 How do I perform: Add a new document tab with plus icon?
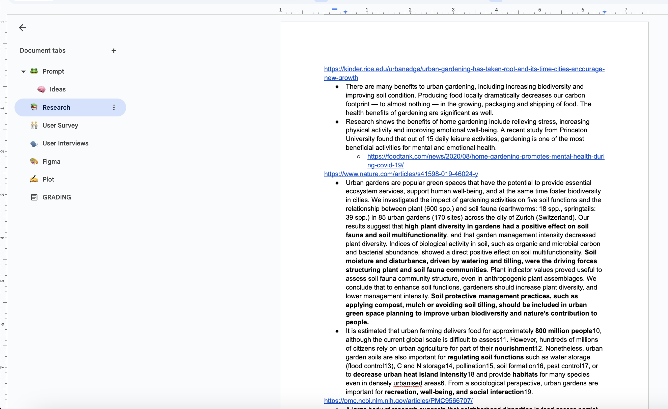click(x=114, y=51)
